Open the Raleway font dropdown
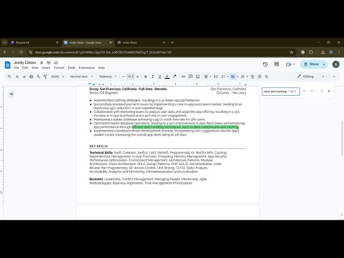Image resolution: width=344 pixels, height=258 pixels. click(x=107, y=76)
